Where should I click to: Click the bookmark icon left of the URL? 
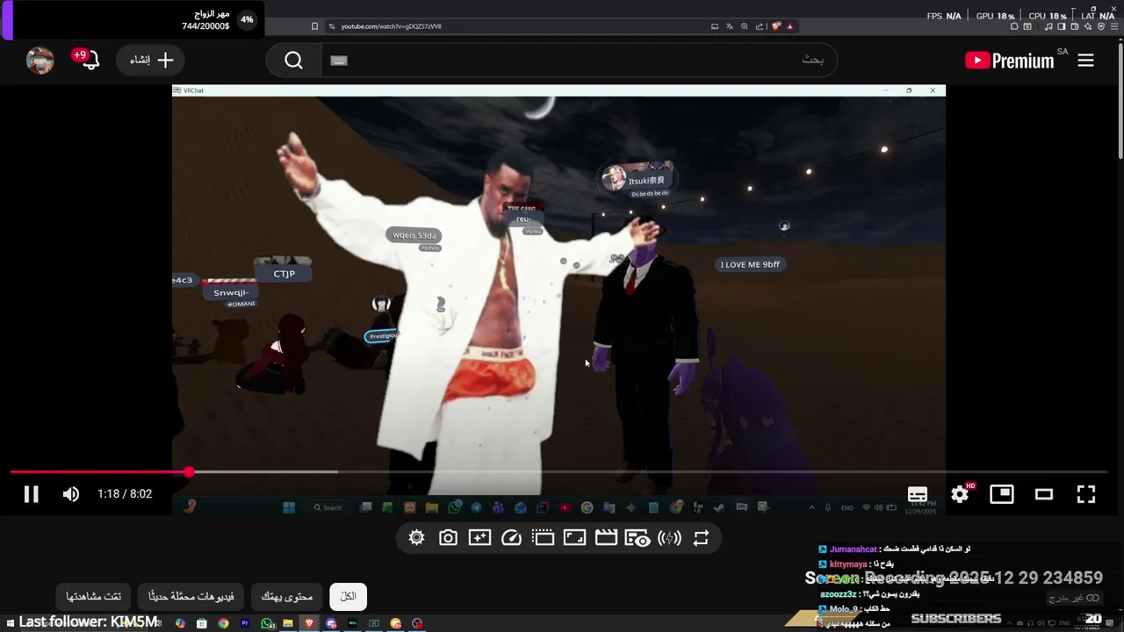314,26
